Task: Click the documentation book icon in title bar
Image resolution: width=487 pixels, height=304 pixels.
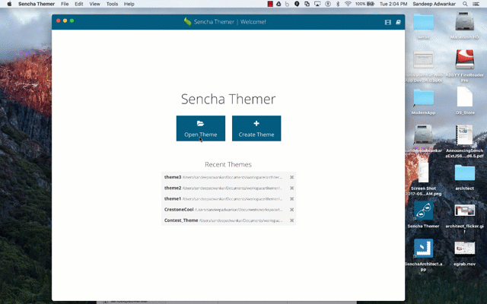Action: click(398, 22)
